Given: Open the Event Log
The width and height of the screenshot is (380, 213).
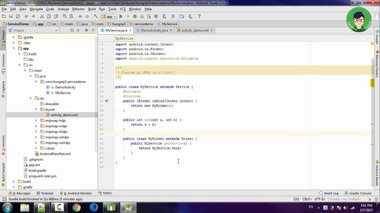Looking at the screenshot, I should click(329, 193).
